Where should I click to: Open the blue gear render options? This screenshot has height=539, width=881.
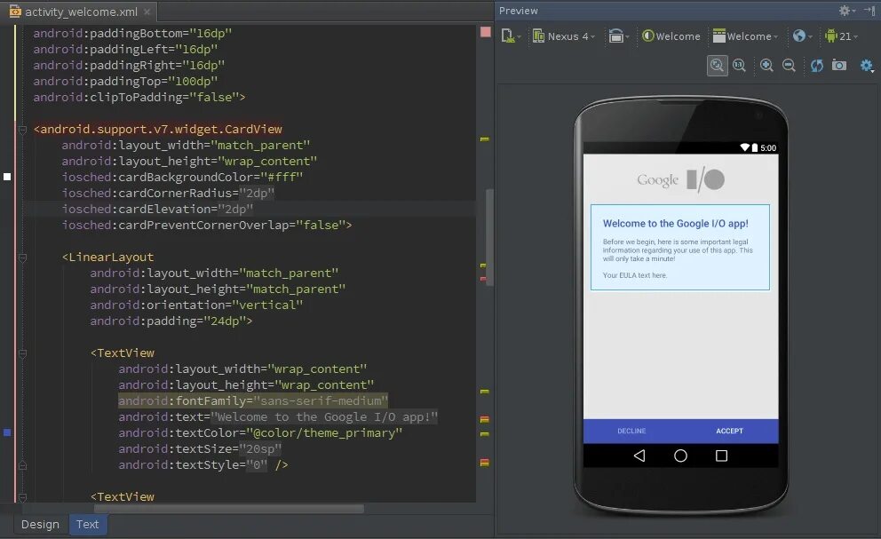(867, 67)
